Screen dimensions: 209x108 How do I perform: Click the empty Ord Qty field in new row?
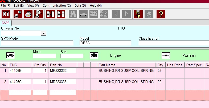40,93
